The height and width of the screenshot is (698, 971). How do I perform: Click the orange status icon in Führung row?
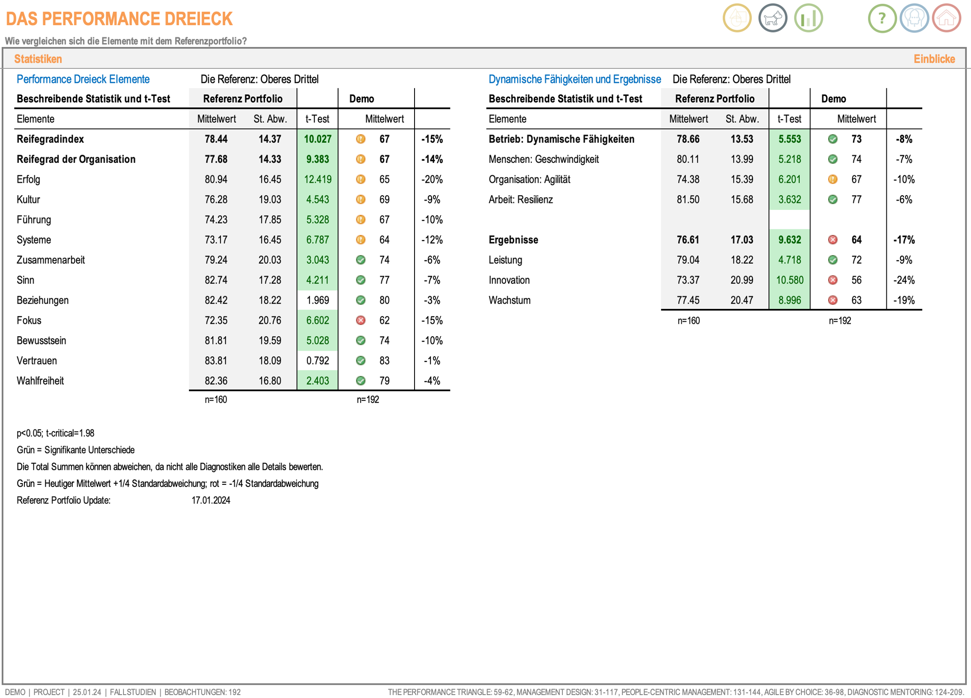tap(361, 220)
